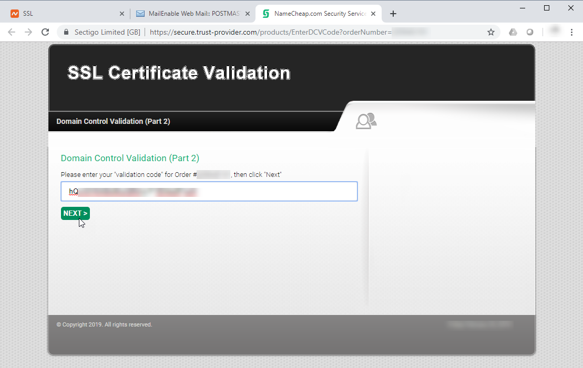Select the NameCheap.com Security Services tab
This screenshot has height=368, width=583.
click(319, 14)
